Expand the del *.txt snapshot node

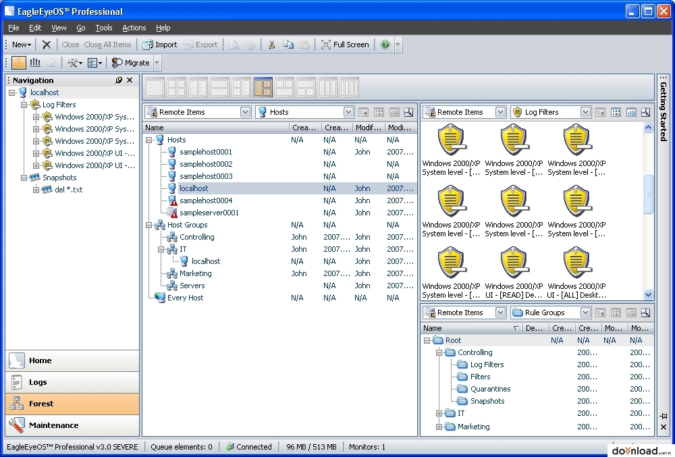(36, 190)
